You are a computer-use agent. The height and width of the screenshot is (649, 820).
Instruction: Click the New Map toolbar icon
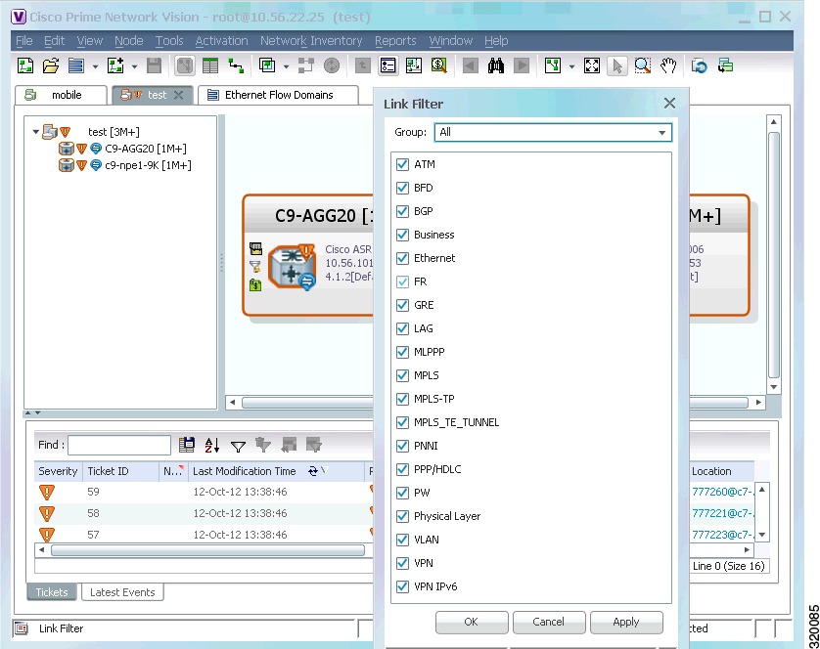(x=25, y=65)
